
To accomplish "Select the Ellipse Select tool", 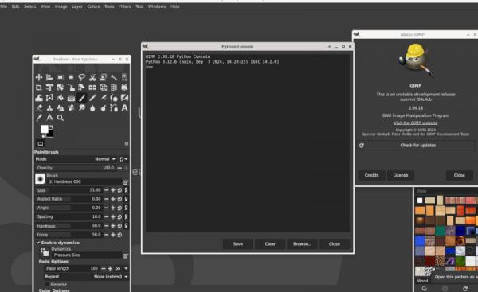I will click(x=71, y=77).
